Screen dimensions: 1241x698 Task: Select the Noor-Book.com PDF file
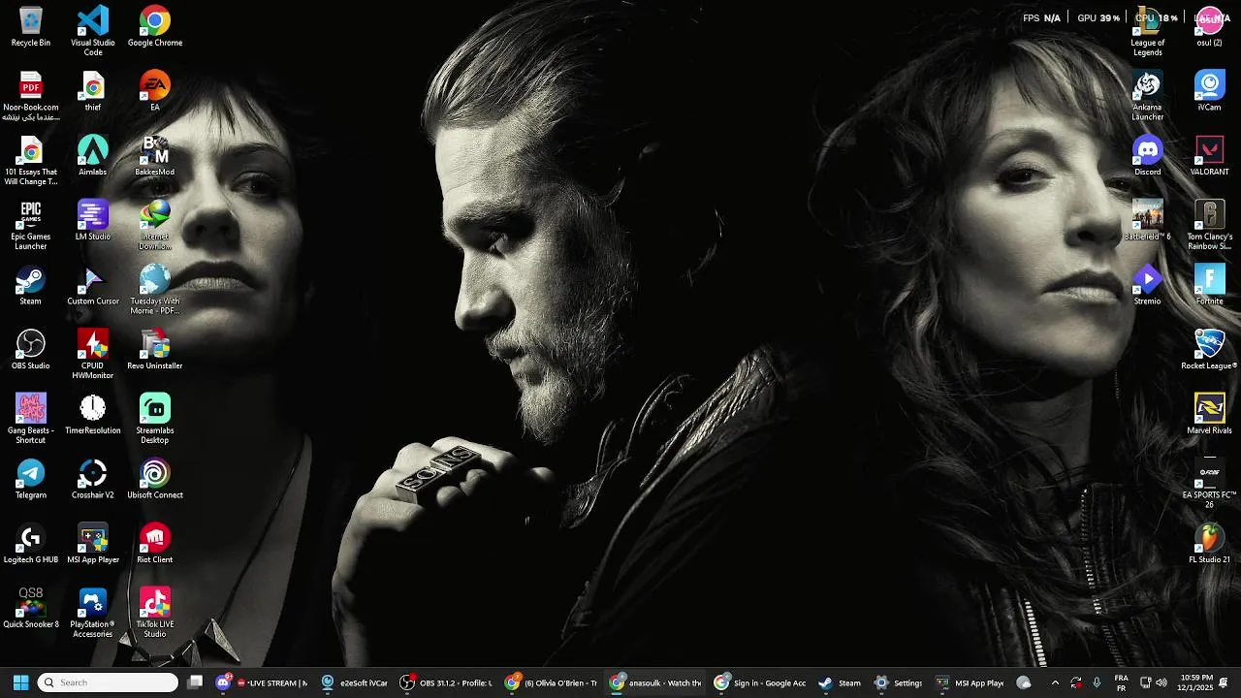31,96
